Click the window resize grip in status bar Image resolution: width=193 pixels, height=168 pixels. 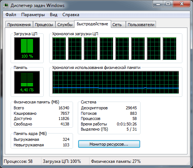coord(188,163)
